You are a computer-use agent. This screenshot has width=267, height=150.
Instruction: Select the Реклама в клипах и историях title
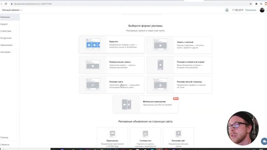pos(190,62)
